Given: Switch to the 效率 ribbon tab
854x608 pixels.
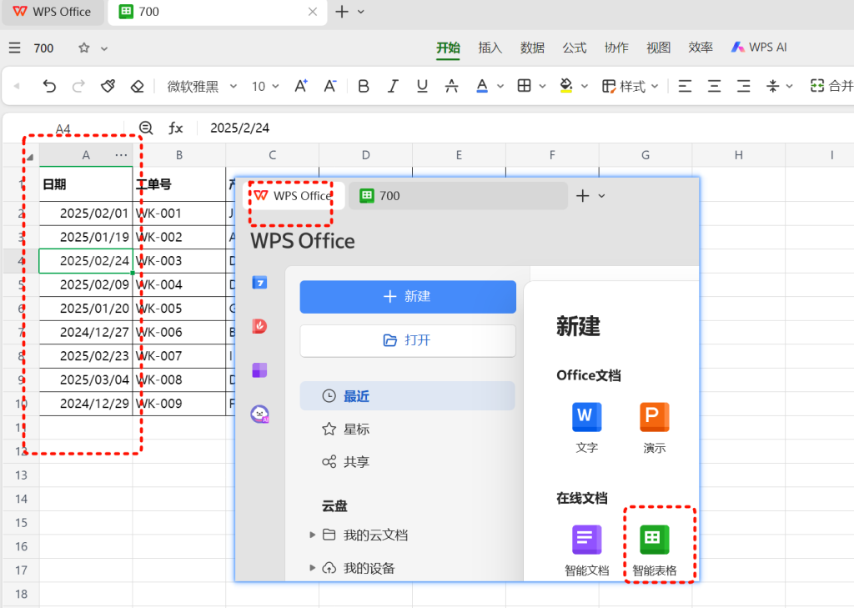Looking at the screenshot, I should [700, 48].
